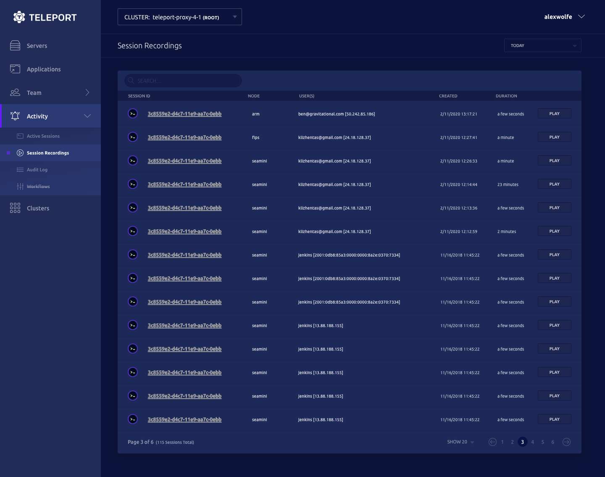Image resolution: width=605 pixels, height=477 pixels.
Task: Open the alexwolfe user menu
Action: pyautogui.click(x=564, y=17)
